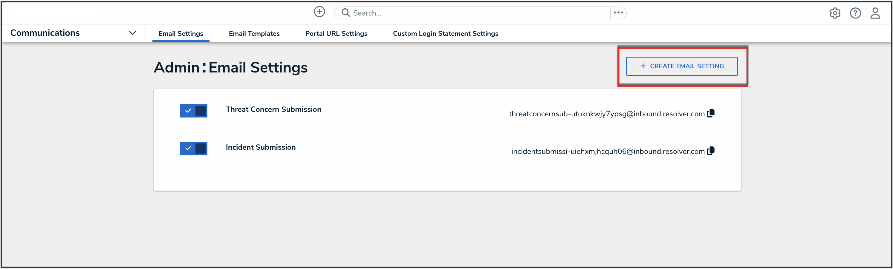The height and width of the screenshot is (269, 893).
Task: Go to Custom Login Statement Settings tab
Action: pyautogui.click(x=445, y=33)
